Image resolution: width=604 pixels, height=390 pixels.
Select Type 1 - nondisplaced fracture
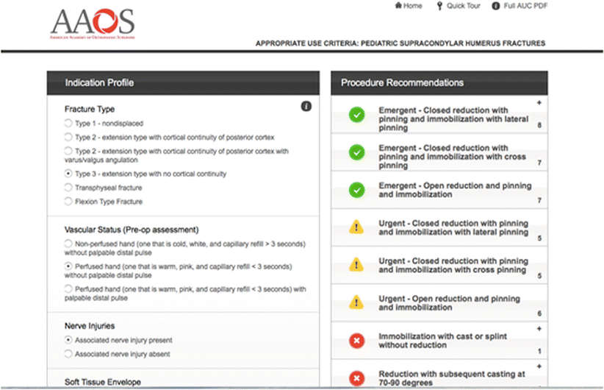pyautogui.click(x=68, y=123)
